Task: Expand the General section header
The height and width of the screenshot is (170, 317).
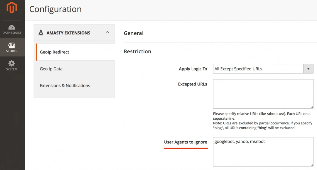Action: pyautogui.click(x=134, y=33)
